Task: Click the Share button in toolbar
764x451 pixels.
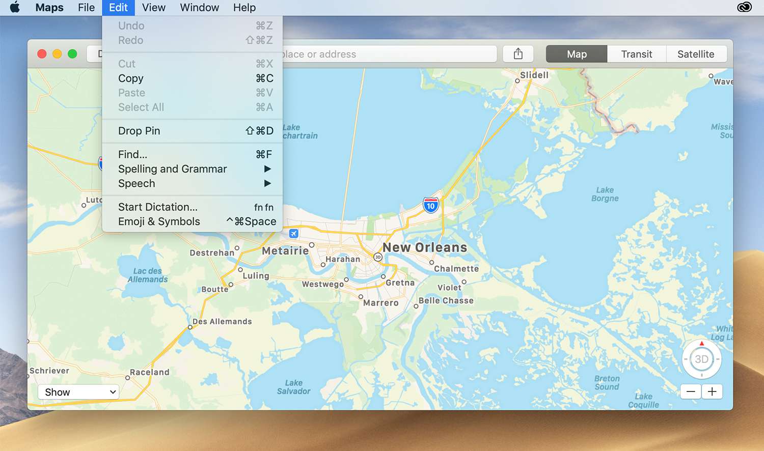Action: pos(518,54)
